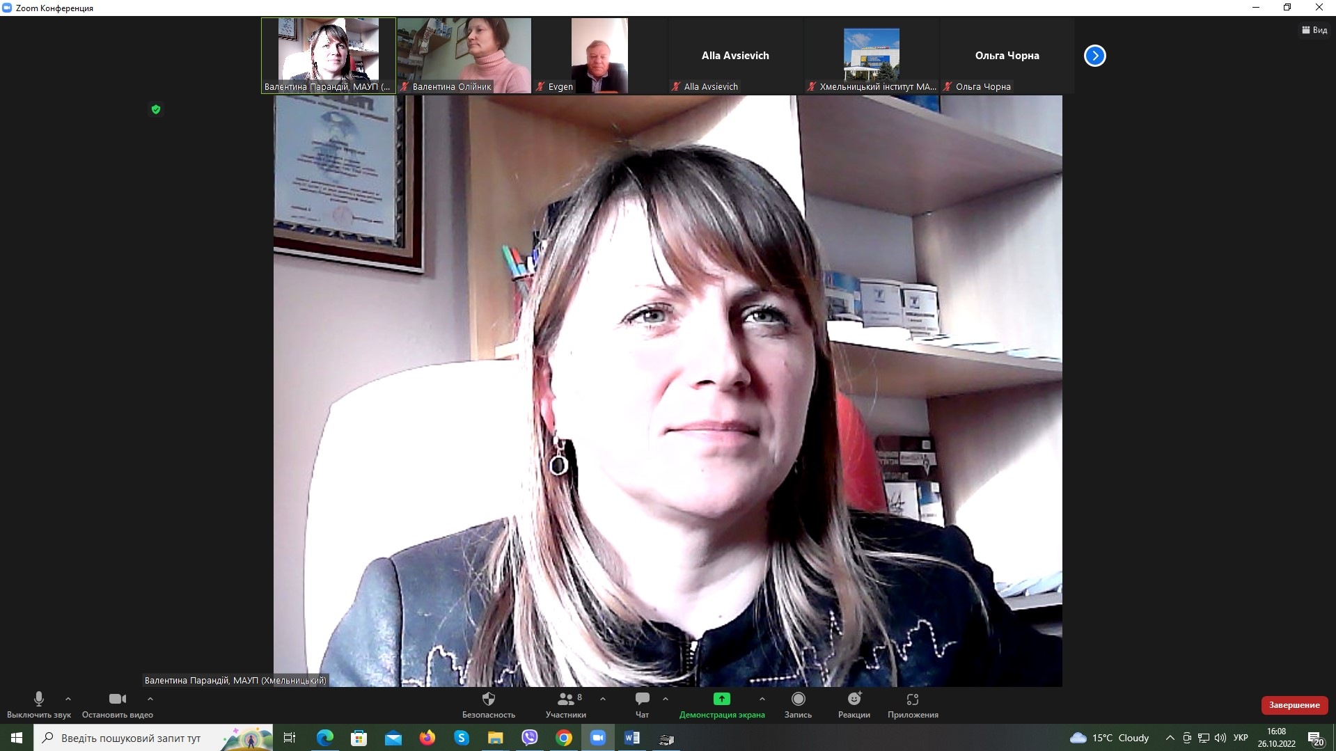The height and width of the screenshot is (751, 1336).
Task: Open the clock showing 16:08
Action: pos(1276,738)
